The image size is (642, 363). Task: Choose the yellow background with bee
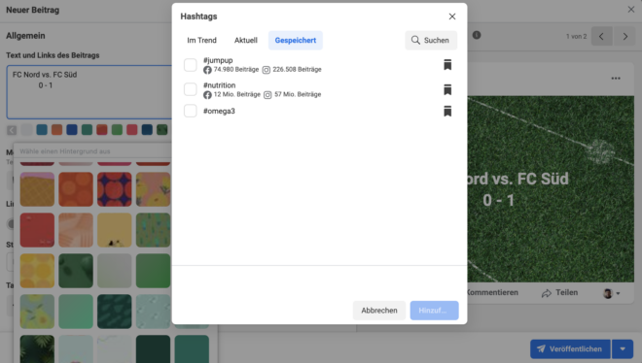point(114,230)
